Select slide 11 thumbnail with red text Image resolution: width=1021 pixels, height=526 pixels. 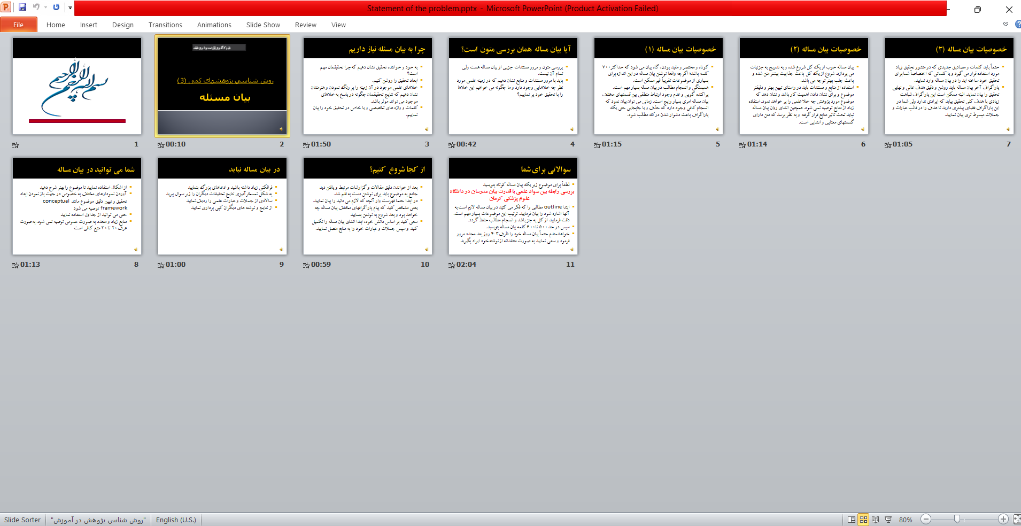click(x=513, y=206)
